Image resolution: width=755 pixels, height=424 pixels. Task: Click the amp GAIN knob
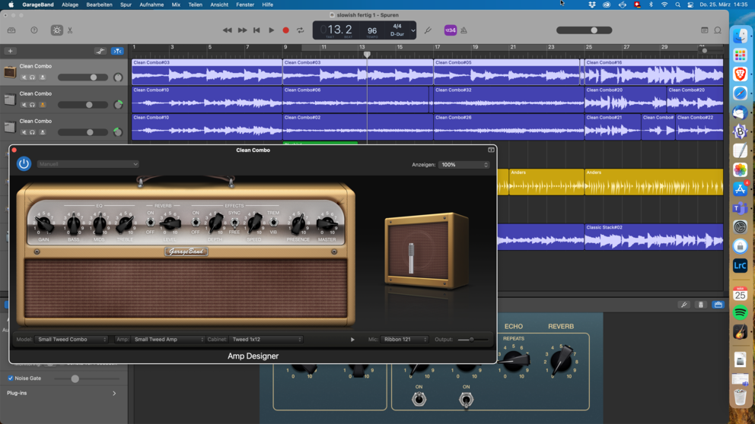tap(44, 224)
